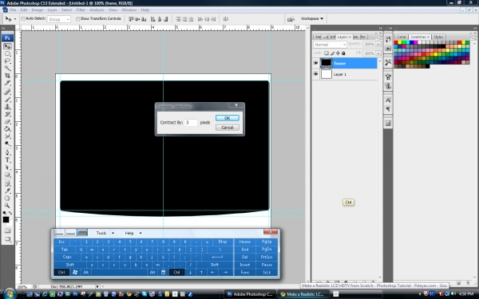Viewport: 479px width, 299px height.
Task: Open the Swatches panel options menu
Action: coord(475,38)
